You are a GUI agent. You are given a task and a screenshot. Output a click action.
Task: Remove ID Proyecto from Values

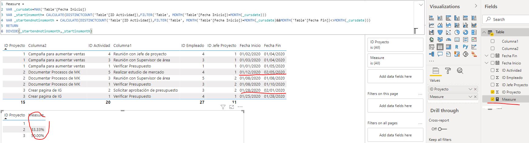click(x=475, y=89)
